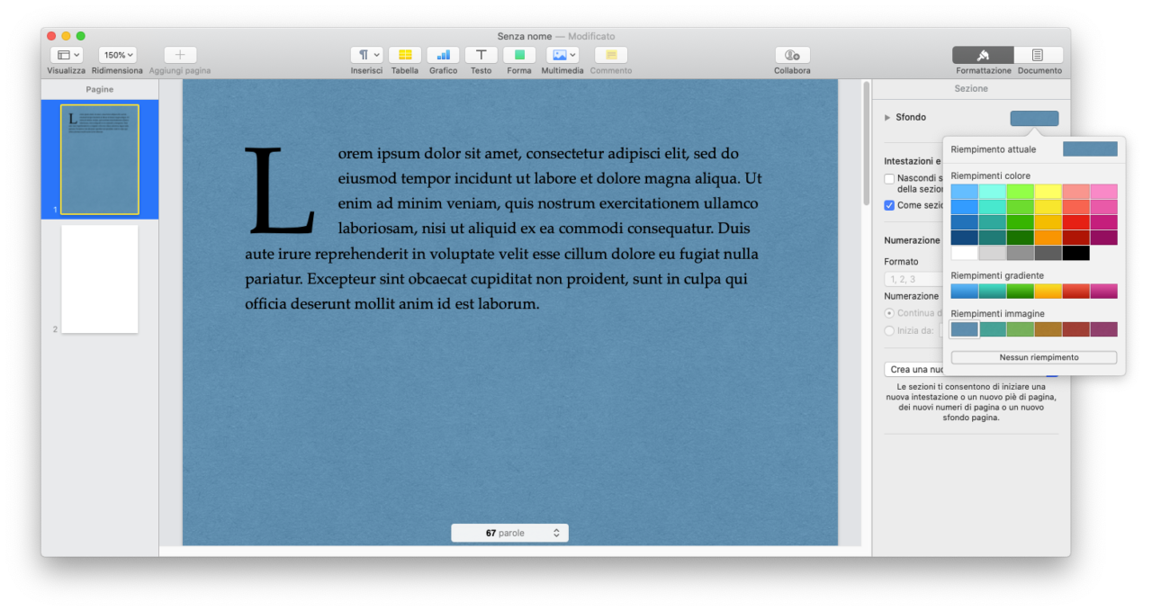Select blank page 2 thumbnail
Image resolution: width=1152 pixels, height=611 pixels.
[x=100, y=279]
